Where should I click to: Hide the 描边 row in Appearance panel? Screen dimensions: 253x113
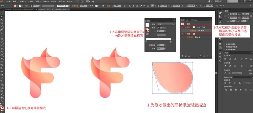182,27
